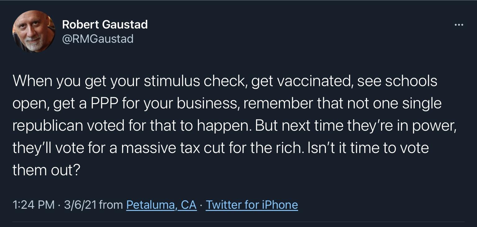
Task: Open the tweet's more options ellipsis
Action: [x=458, y=25]
